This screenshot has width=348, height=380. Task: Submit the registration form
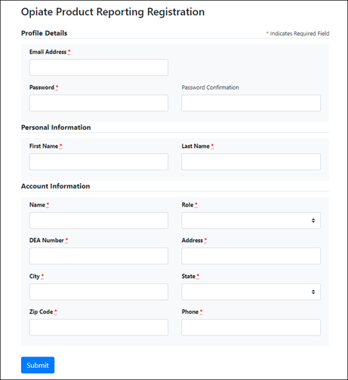(x=38, y=365)
